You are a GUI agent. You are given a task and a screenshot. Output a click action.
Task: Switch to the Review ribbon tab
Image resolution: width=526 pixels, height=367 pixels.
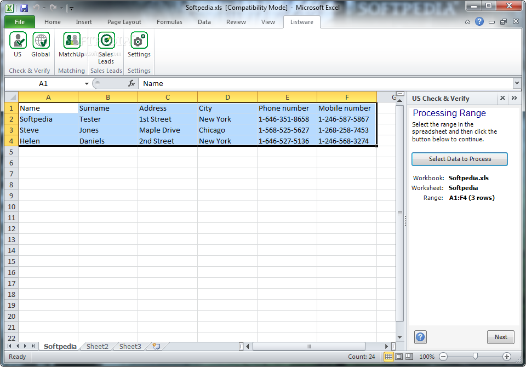click(236, 22)
